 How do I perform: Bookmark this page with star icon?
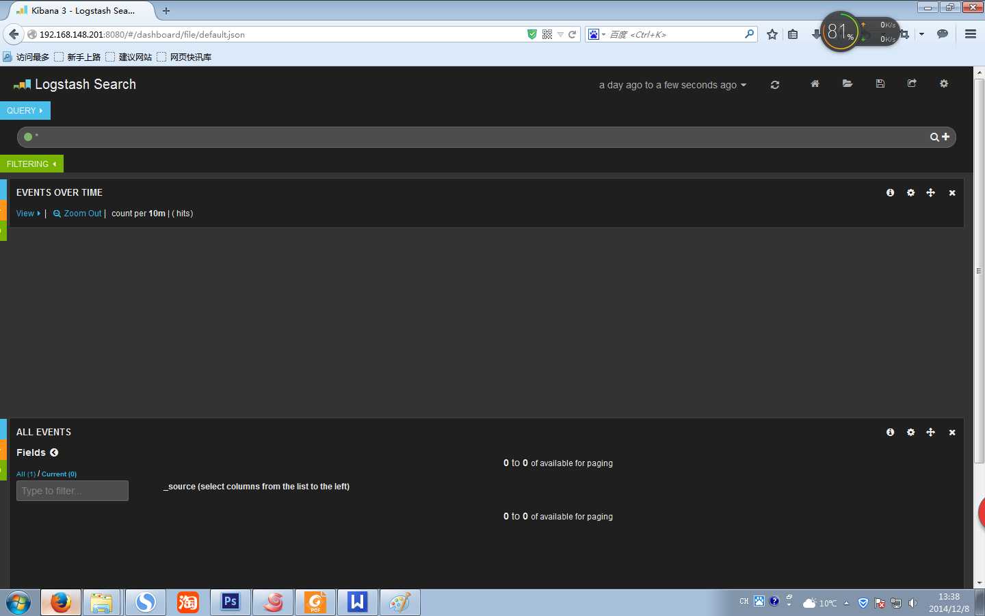coord(772,34)
